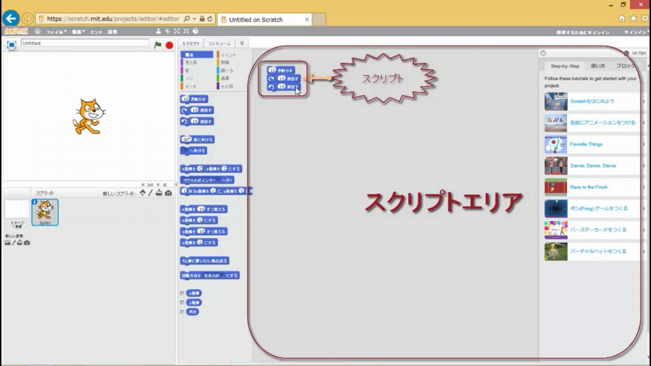Enter full-screen presentation mode of the stage
The image size is (651, 366).
point(11,44)
